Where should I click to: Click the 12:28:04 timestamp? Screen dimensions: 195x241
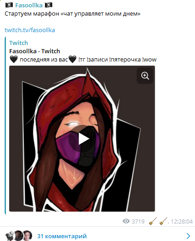pos(182,221)
